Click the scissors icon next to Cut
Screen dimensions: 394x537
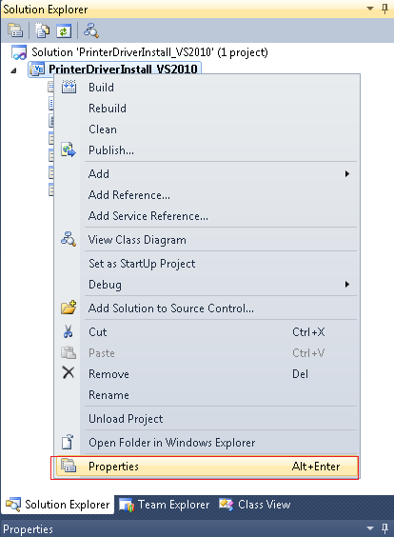[x=69, y=331]
